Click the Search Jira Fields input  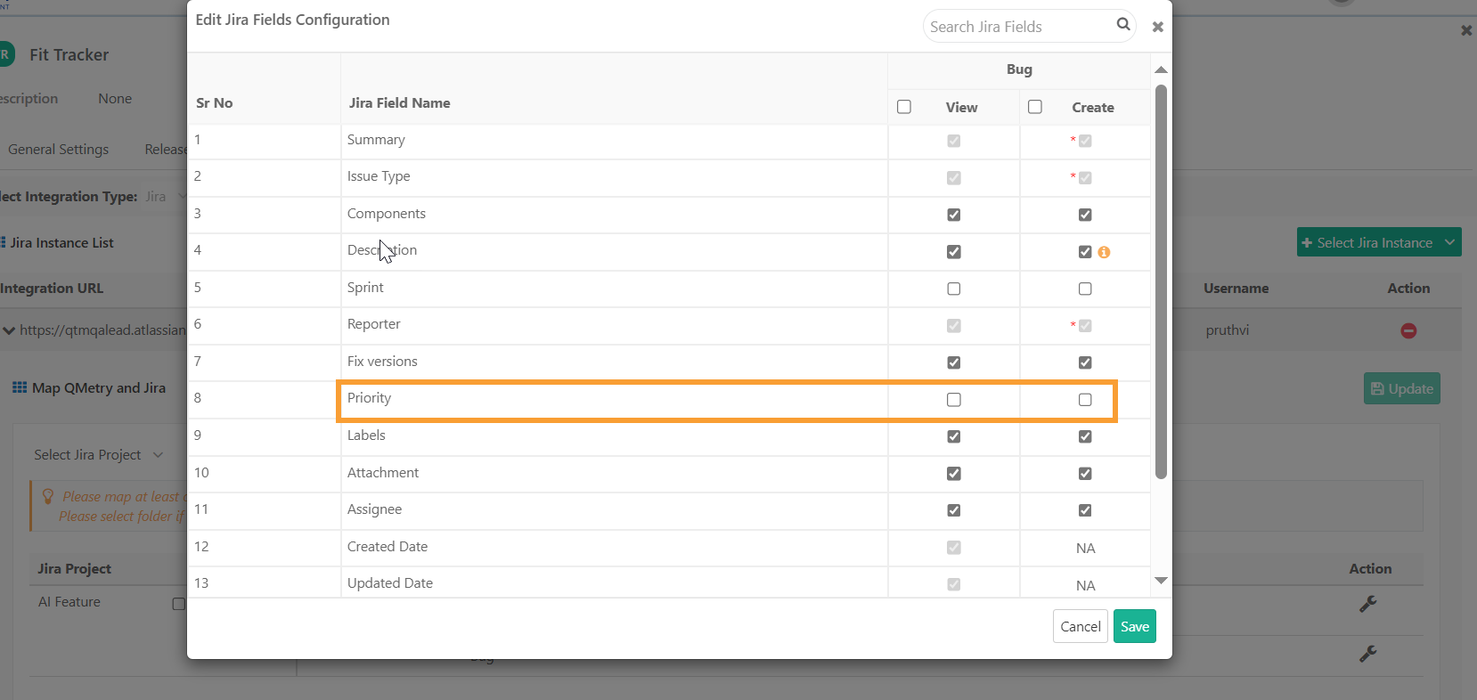click(1016, 27)
